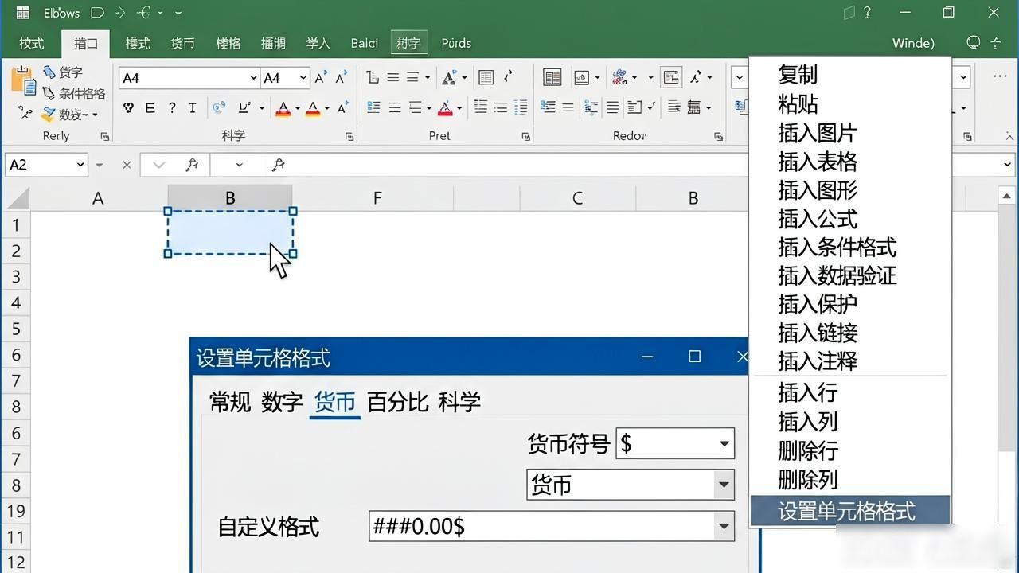
Task: Open the name box A2 dropdown
Action: tap(80, 165)
